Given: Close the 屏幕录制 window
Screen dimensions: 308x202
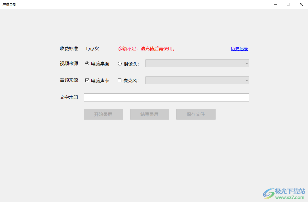Looking at the screenshot, I should 301,4.
